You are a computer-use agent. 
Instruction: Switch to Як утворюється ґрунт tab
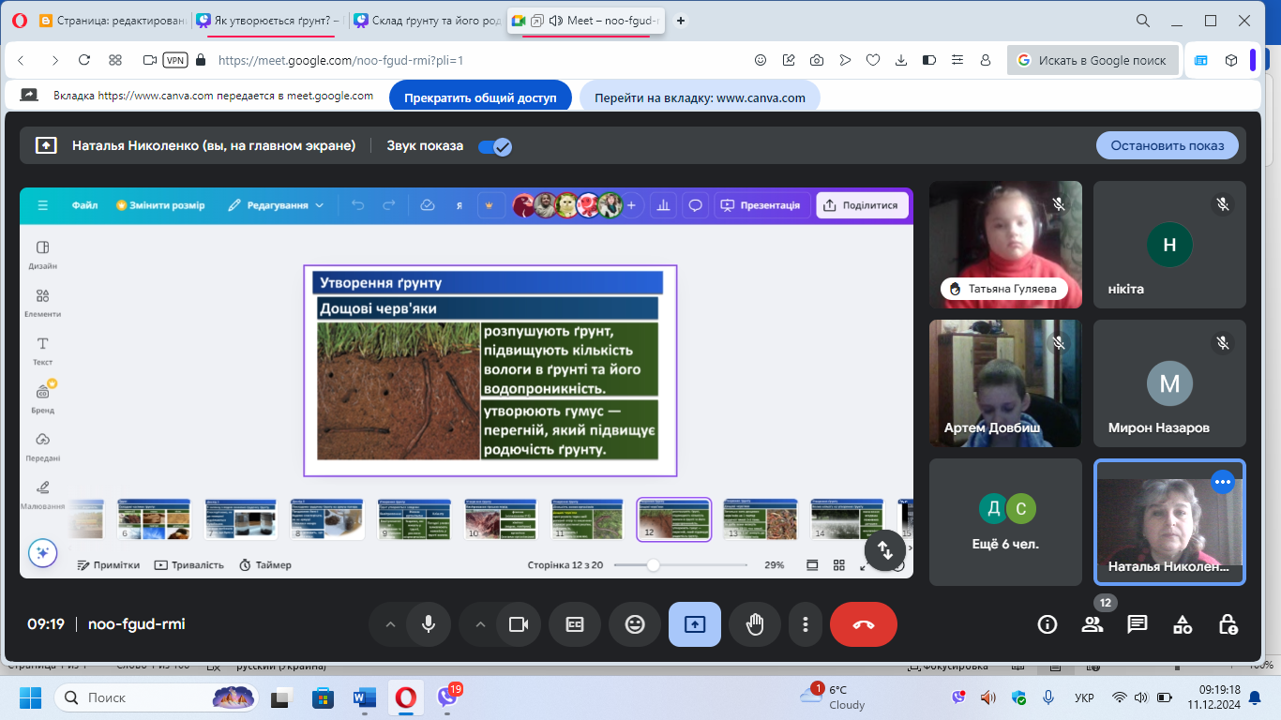tap(268, 21)
